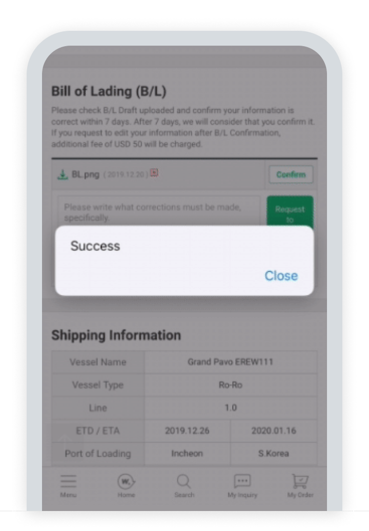Click the download icon beside BL.png
The height and width of the screenshot is (531, 369).
coord(63,174)
